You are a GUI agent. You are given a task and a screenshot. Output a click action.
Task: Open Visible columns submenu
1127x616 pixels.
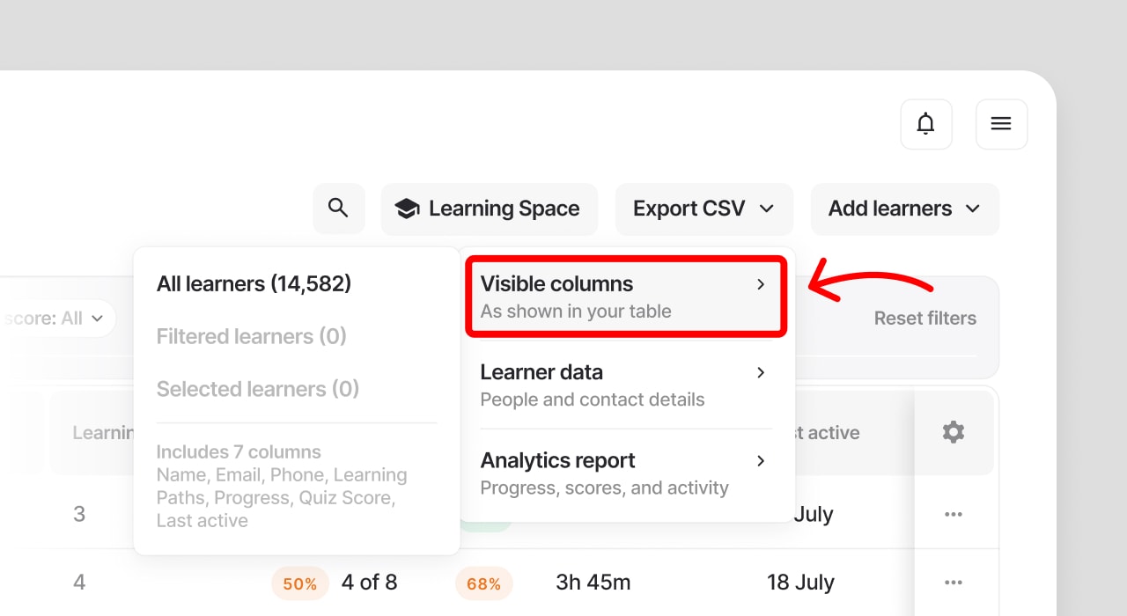pos(625,297)
